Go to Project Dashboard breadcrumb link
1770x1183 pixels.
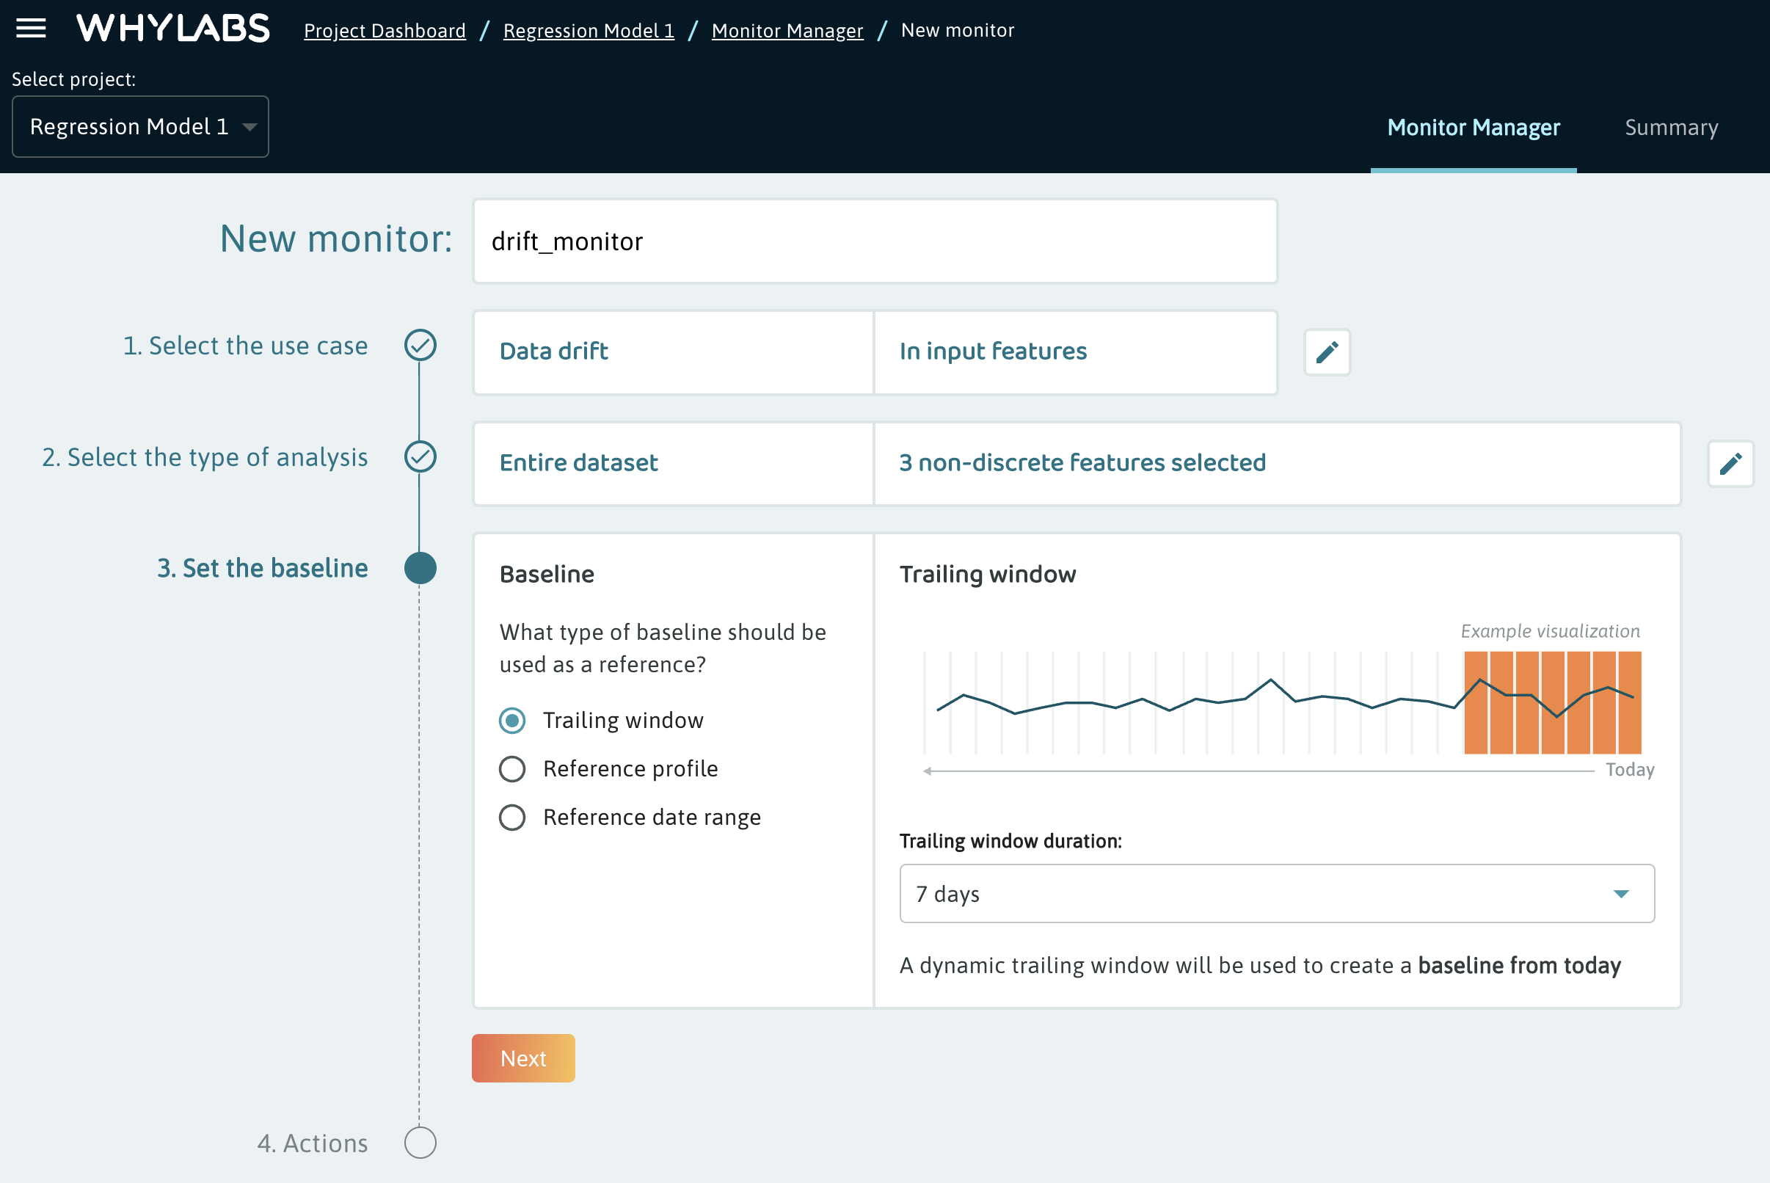[385, 31]
